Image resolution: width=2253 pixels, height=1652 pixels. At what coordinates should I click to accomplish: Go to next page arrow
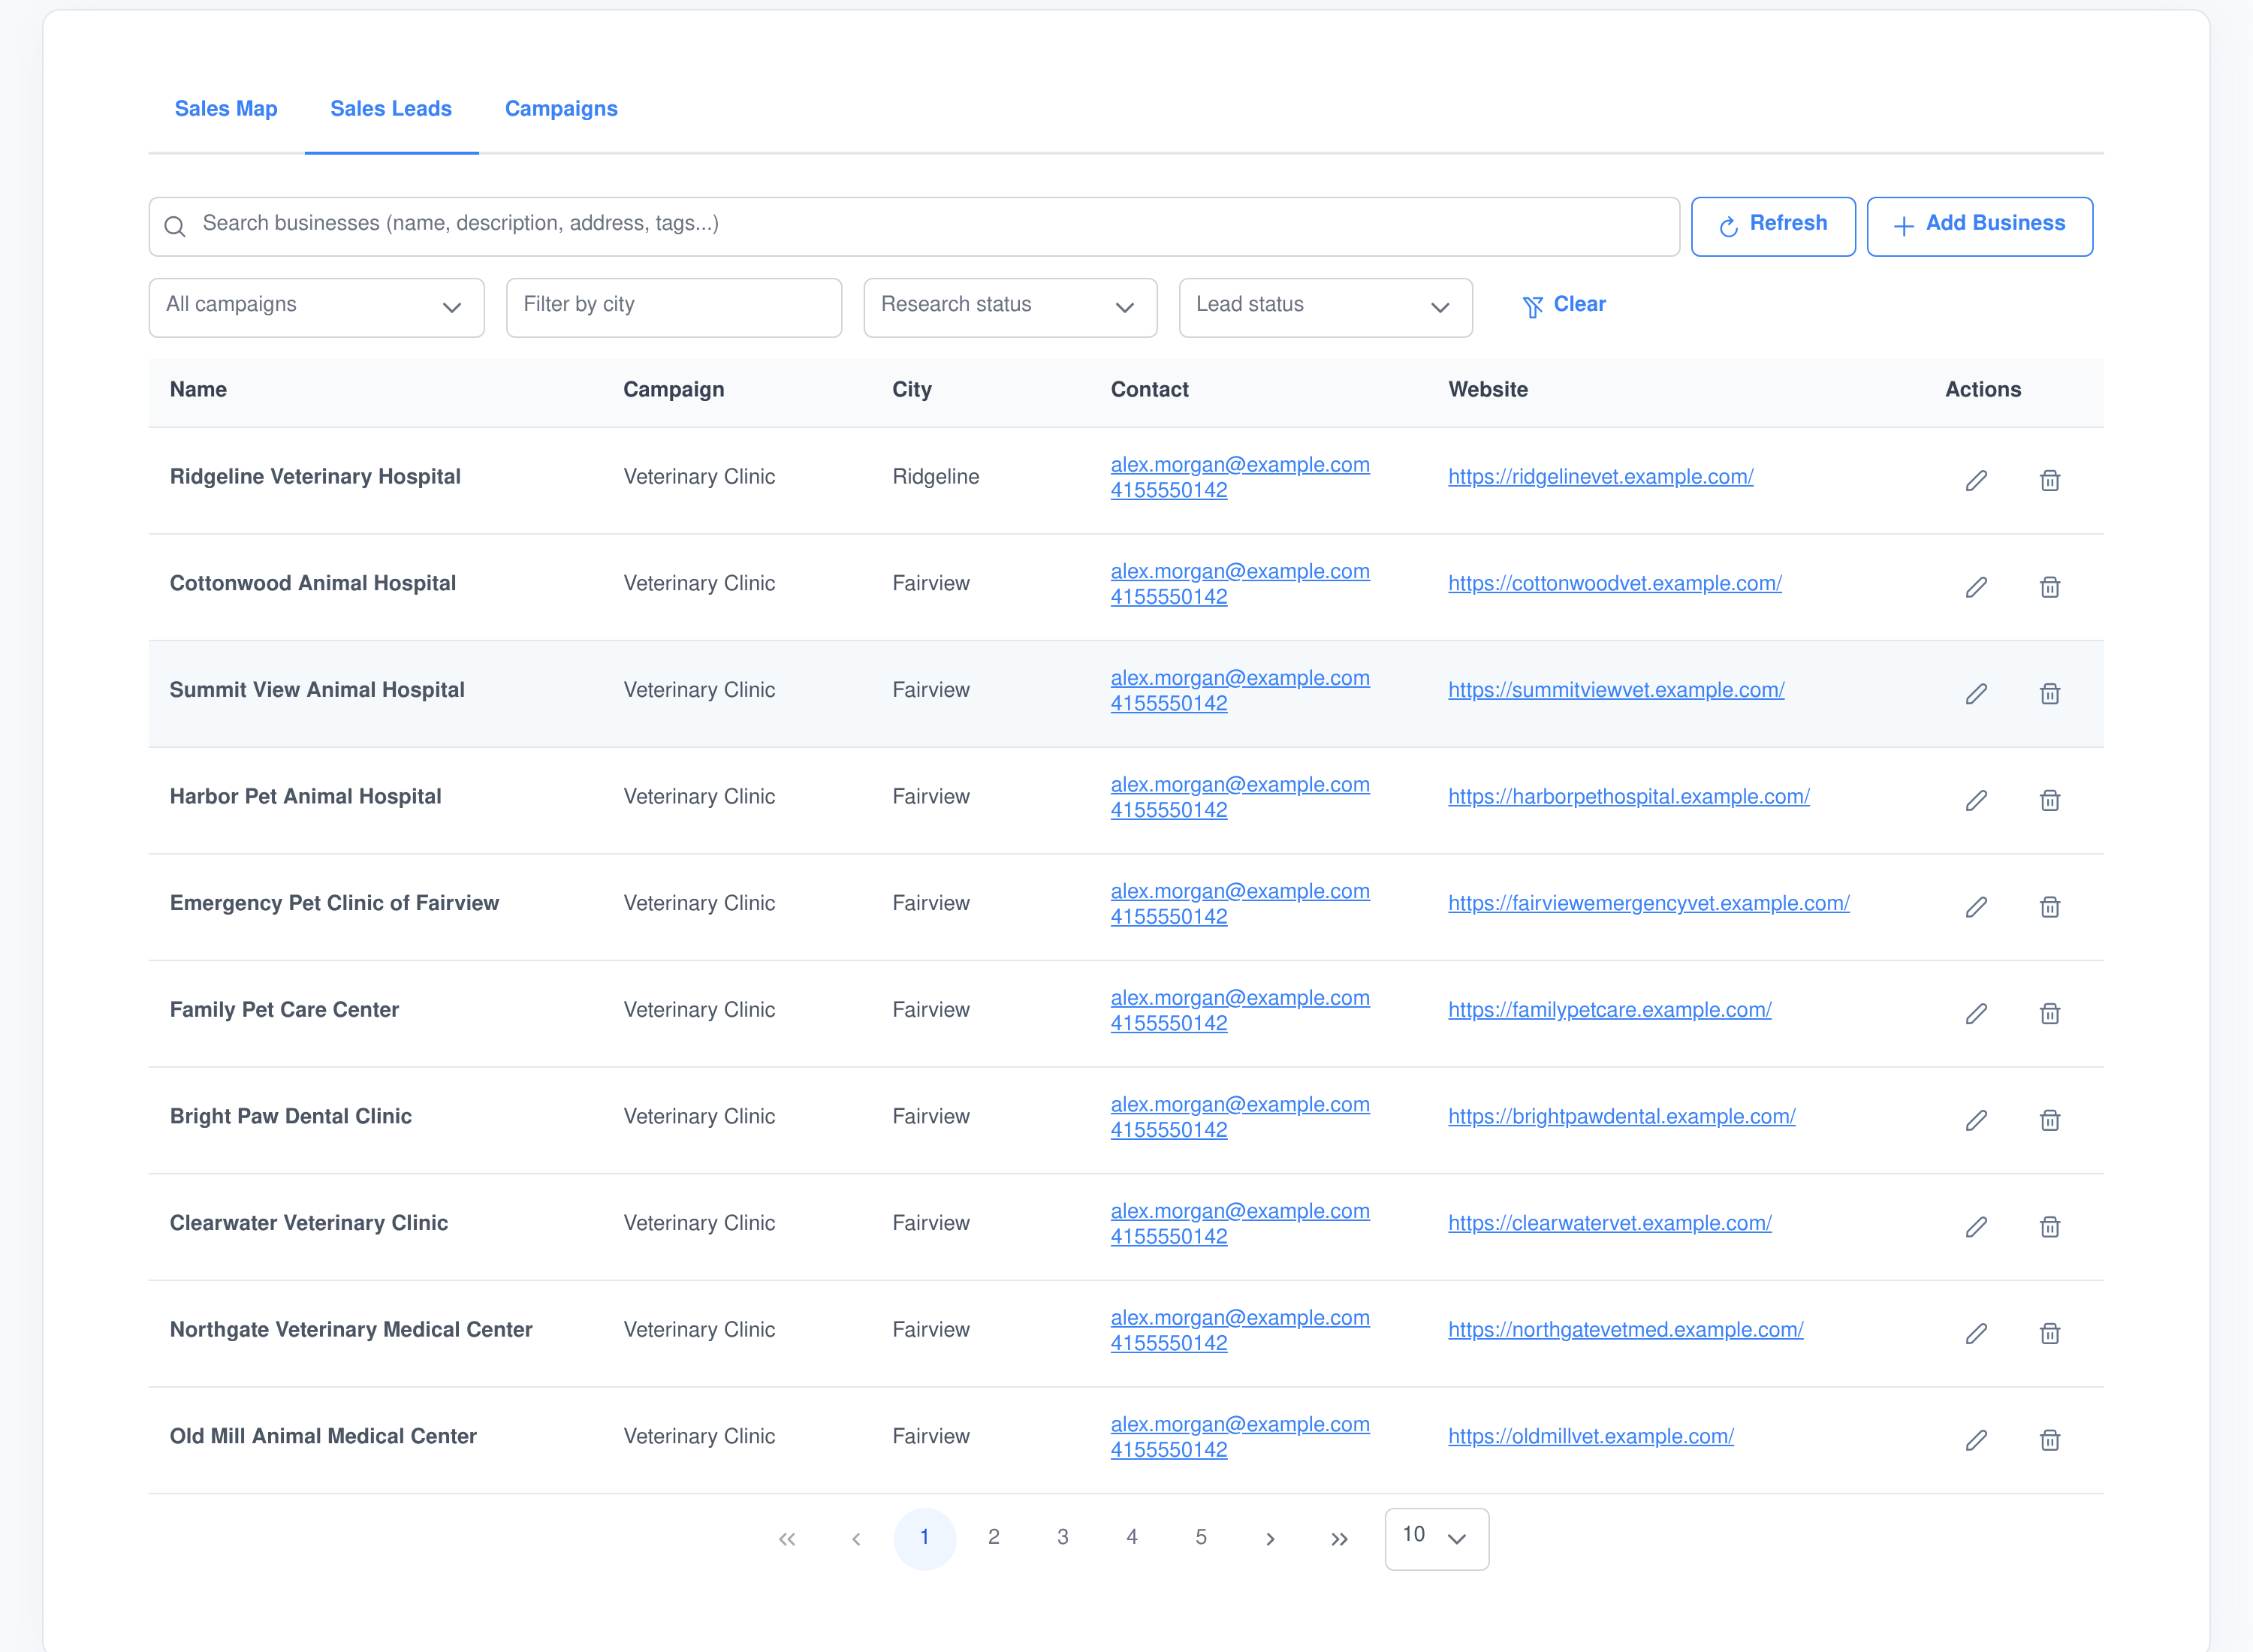pyautogui.click(x=1270, y=1539)
